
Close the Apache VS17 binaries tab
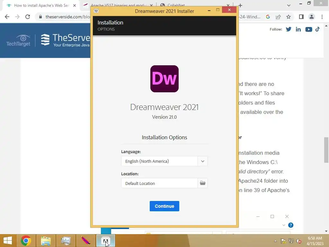pos(151,5)
